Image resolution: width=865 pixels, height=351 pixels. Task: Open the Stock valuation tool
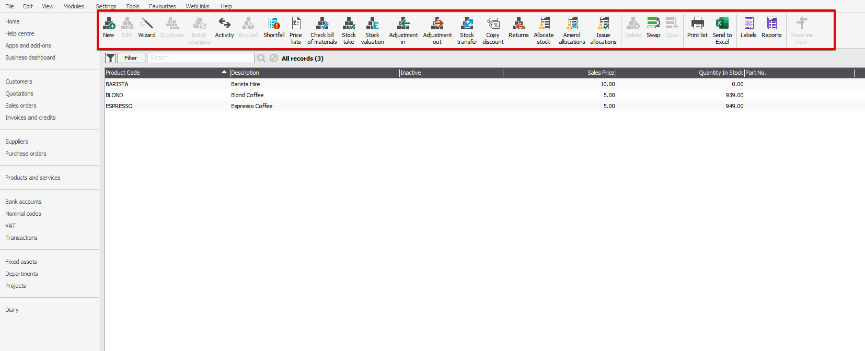click(372, 30)
